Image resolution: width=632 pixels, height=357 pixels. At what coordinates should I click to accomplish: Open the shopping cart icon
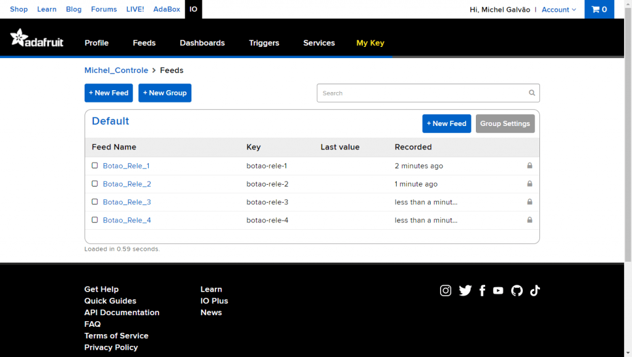point(599,9)
